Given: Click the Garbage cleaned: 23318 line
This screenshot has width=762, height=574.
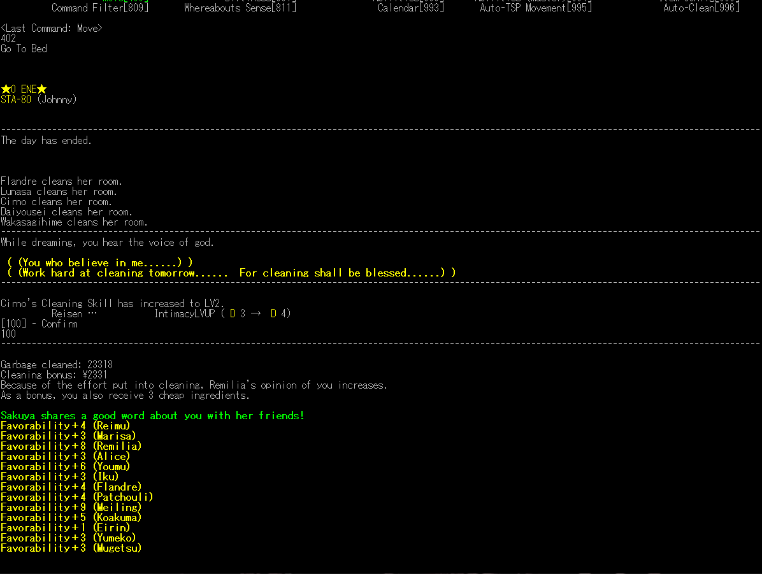Looking at the screenshot, I should click(57, 364).
